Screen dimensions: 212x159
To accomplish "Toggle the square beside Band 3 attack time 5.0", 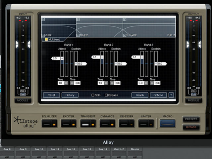I will coord(146,83).
